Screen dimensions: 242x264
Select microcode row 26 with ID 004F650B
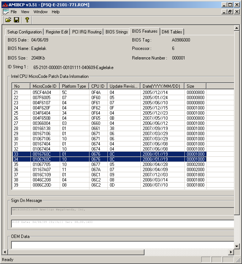pos(110,118)
